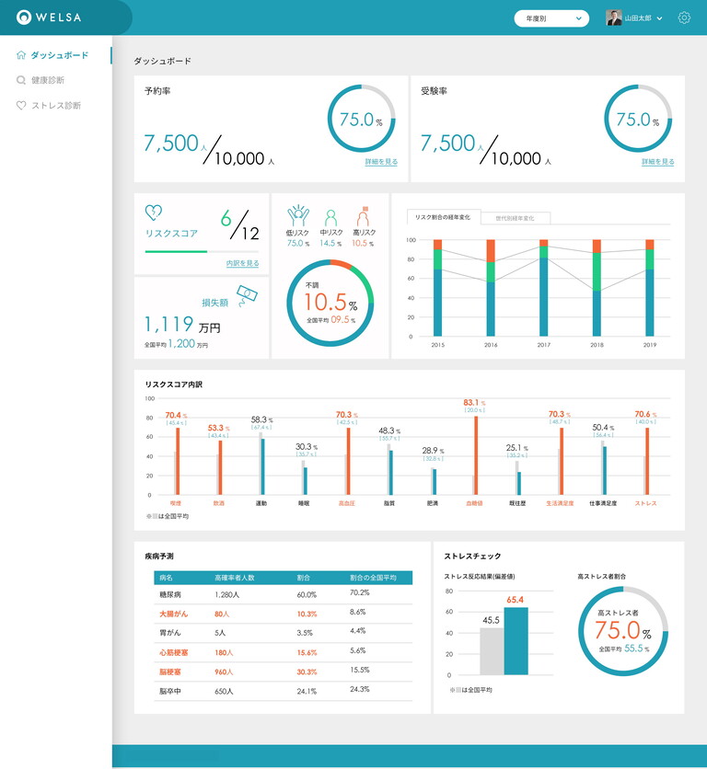The width and height of the screenshot is (707, 769).
Task: Click the 脳梗塞 row name
Action: pyautogui.click(x=170, y=671)
